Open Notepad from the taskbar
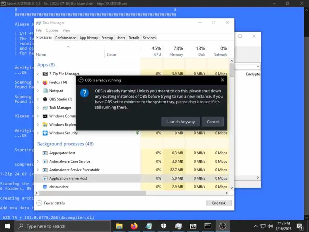 click(149, 226)
